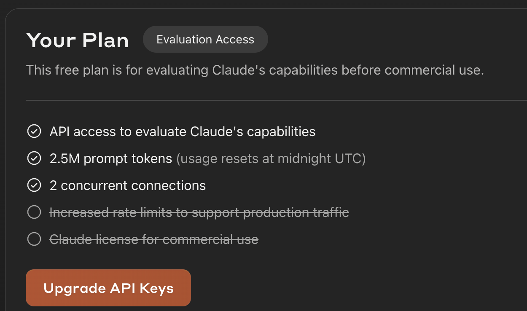Click the API access to evaluate text
The height and width of the screenshot is (311, 527).
point(182,131)
